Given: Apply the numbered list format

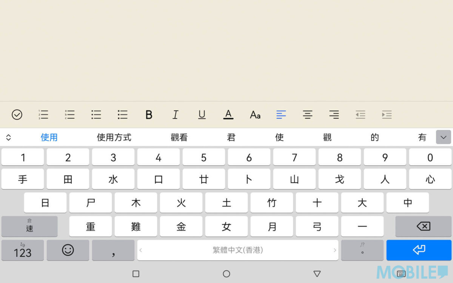Looking at the screenshot, I should (x=43, y=115).
